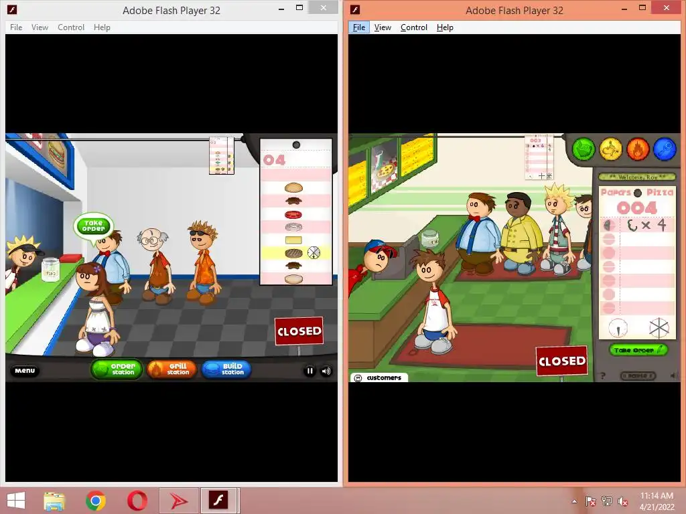Image resolution: width=686 pixels, height=514 pixels.
Task: Go to pizza order station green icon
Action: (x=584, y=149)
